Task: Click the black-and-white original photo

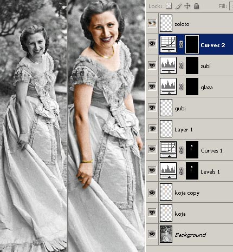Action: [x=34, y=126]
